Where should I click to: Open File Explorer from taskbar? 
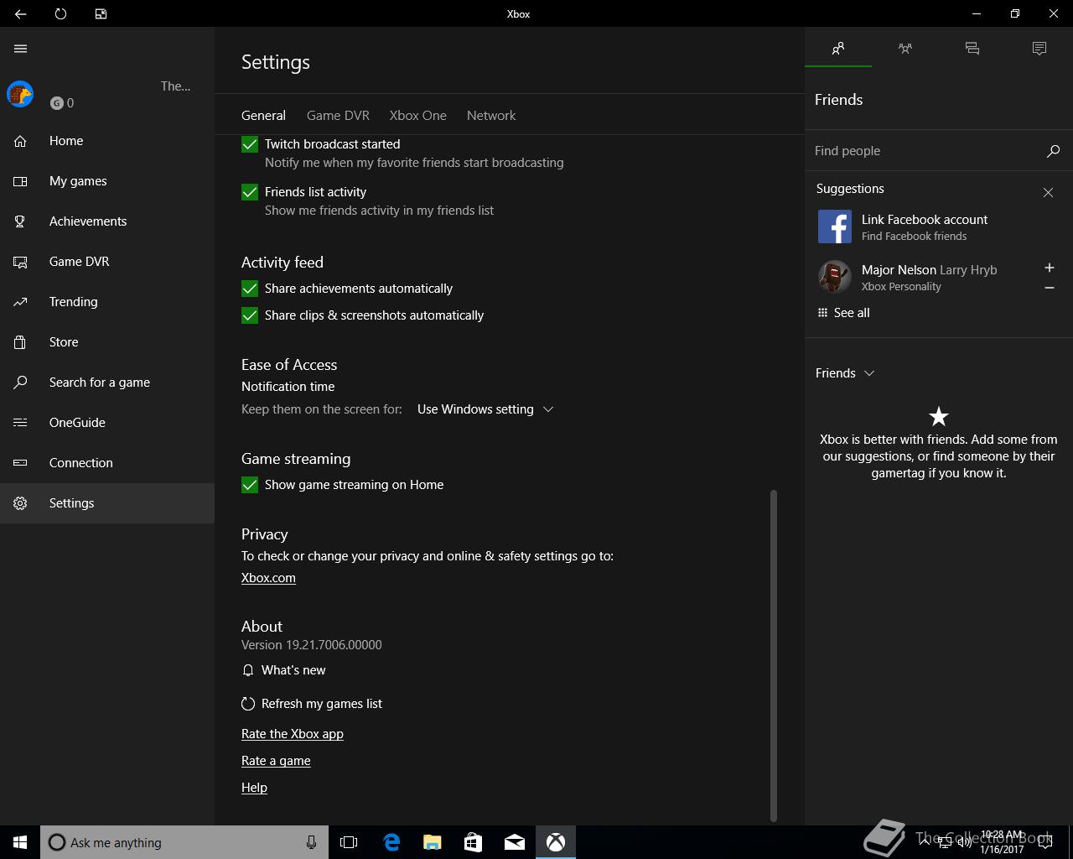(433, 842)
